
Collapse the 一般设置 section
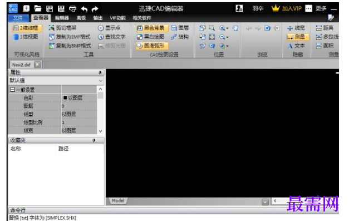[x=12, y=90]
